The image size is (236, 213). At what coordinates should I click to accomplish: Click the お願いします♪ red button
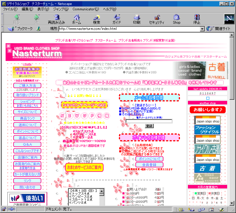pyautogui.click(x=208, y=110)
